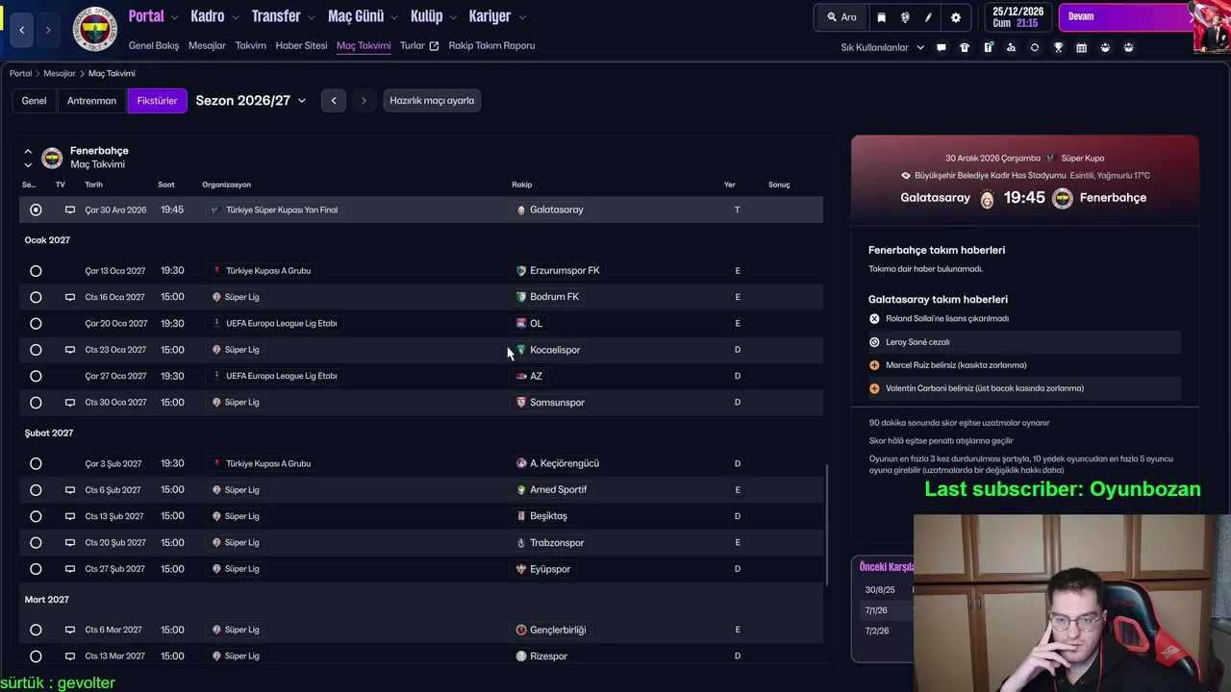The image size is (1231, 692).
Task: Click Galatasaray crest in match preview header
Action: click(987, 199)
